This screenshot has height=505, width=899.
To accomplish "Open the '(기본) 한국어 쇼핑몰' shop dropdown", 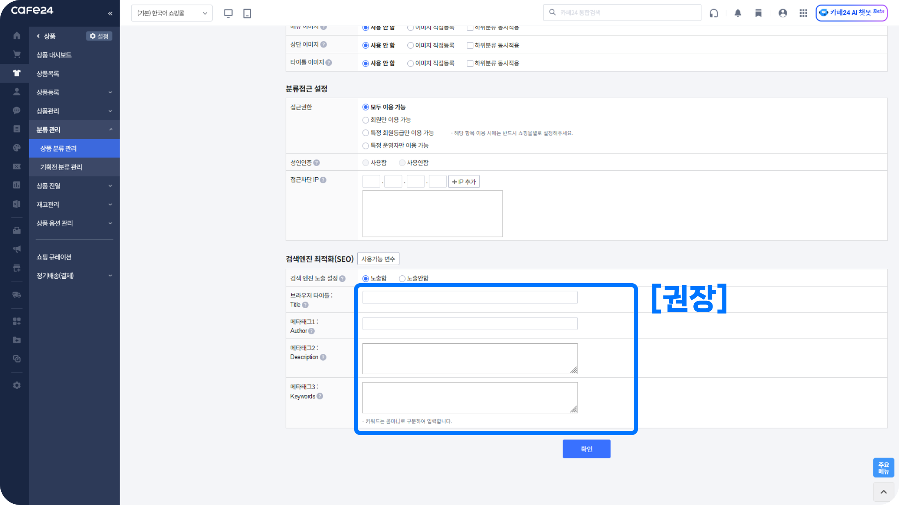I will (x=172, y=13).
